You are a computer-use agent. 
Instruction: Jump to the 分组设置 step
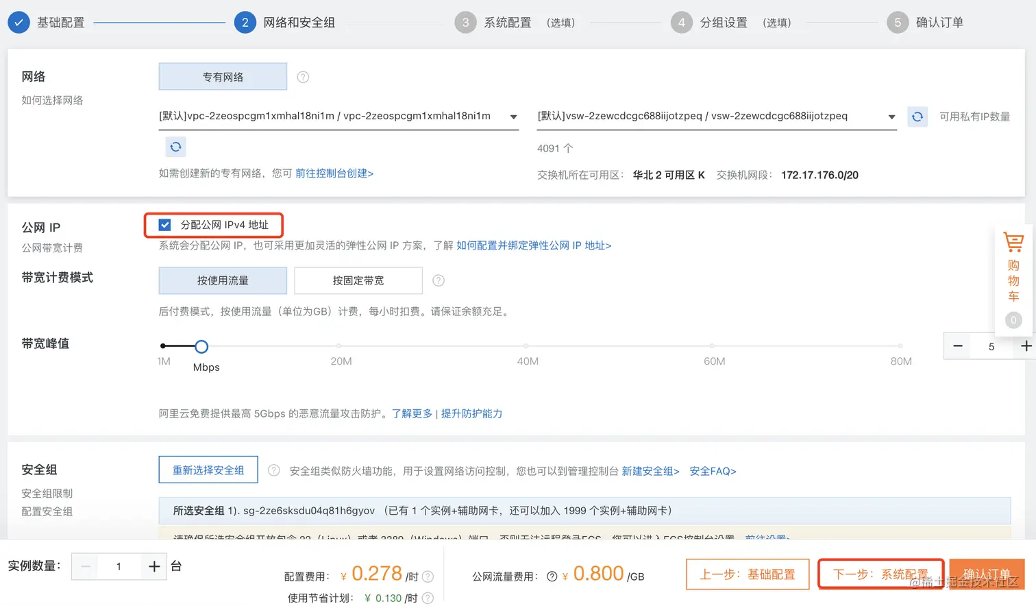pyautogui.click(x=724, y=23)
